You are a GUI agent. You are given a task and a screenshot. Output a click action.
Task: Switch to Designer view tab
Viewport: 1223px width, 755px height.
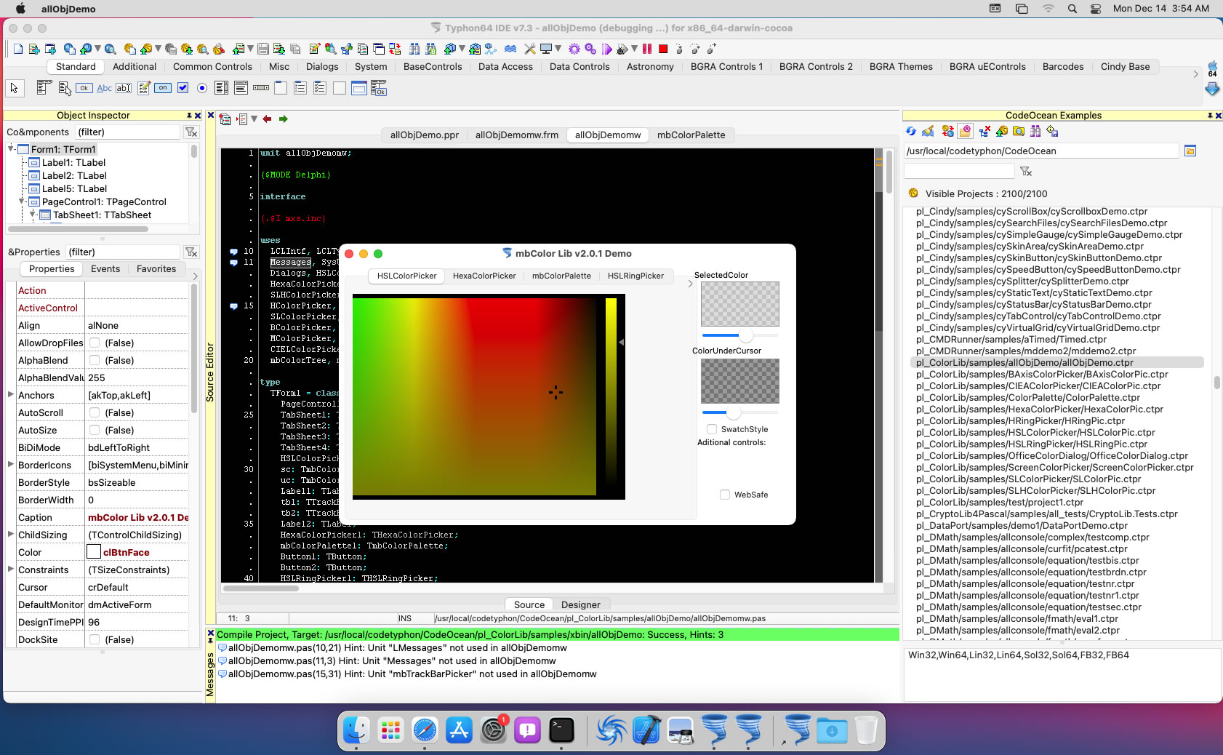click(x=580, y=604)
